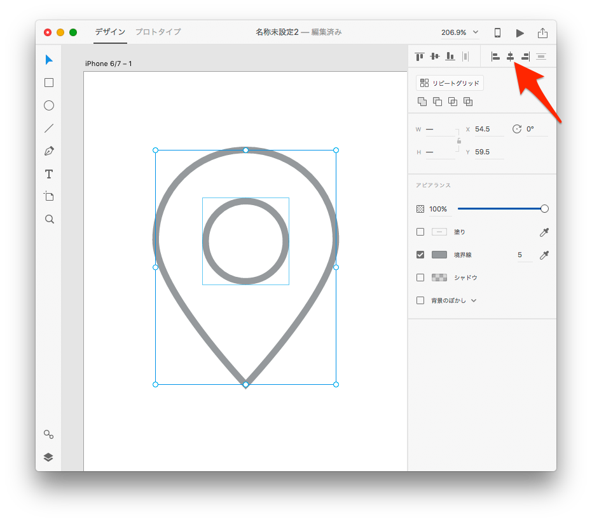This screenshot has height=522, width=592.
Task: Expand the 背景のぼかし blur type dropdown
Action: [x=474, y=300]
